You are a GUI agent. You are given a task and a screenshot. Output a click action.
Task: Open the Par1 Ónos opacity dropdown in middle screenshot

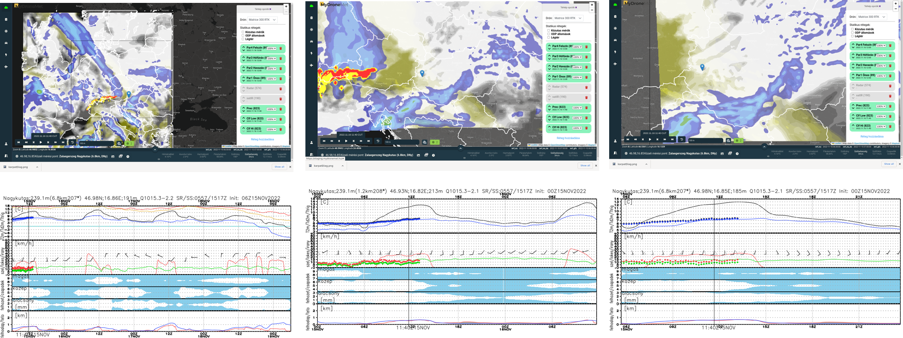577,78
